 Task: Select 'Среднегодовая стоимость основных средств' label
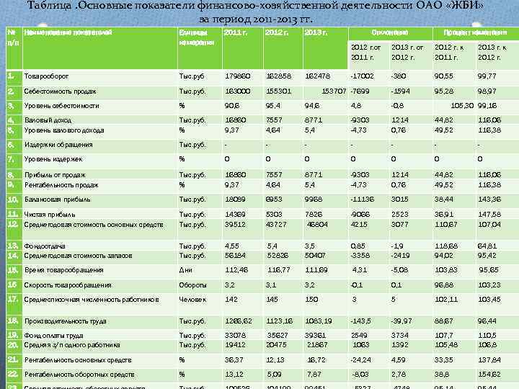coord(94,225)
